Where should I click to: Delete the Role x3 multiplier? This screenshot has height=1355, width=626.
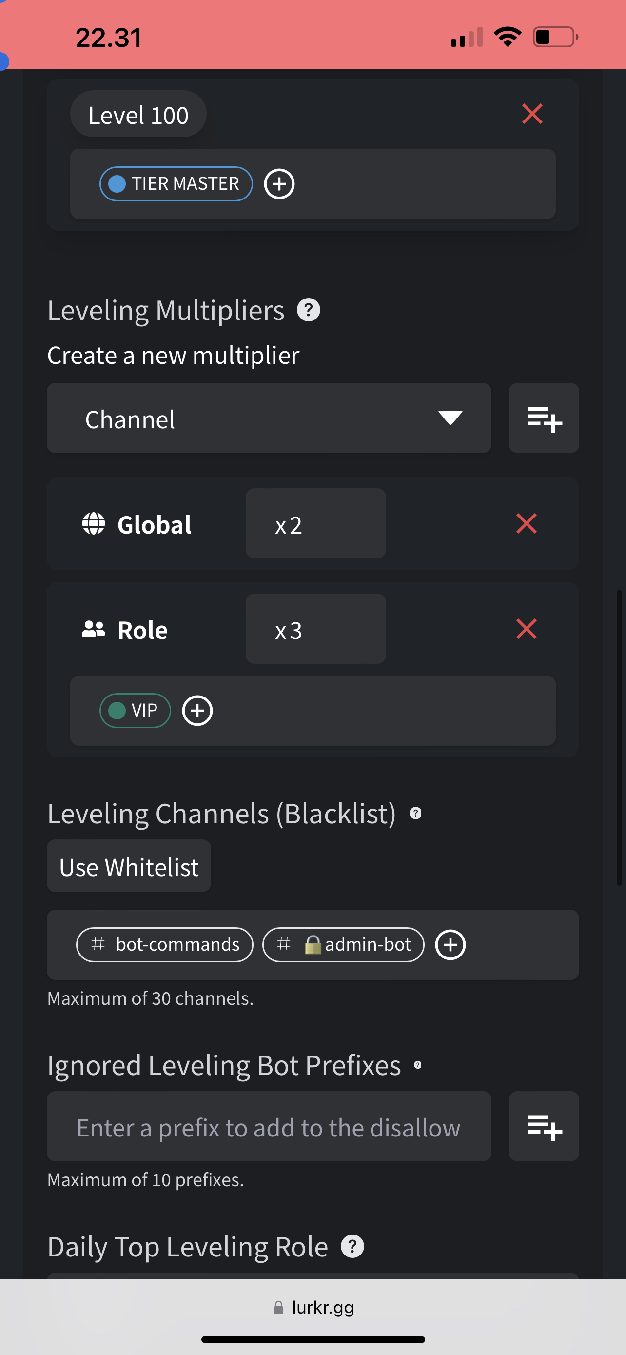tap(526, 629)
